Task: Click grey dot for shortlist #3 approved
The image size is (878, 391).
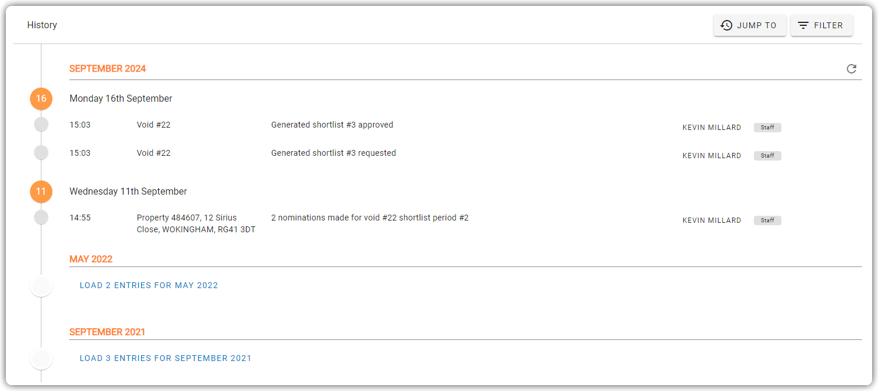Action: point(41,125)
